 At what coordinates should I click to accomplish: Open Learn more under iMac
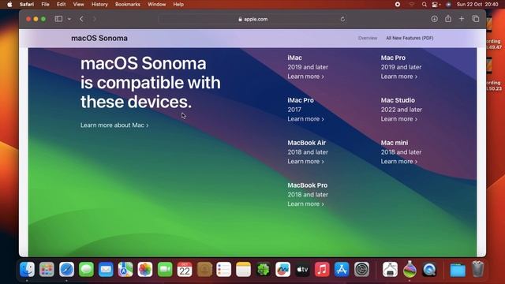tap(305, 77)
